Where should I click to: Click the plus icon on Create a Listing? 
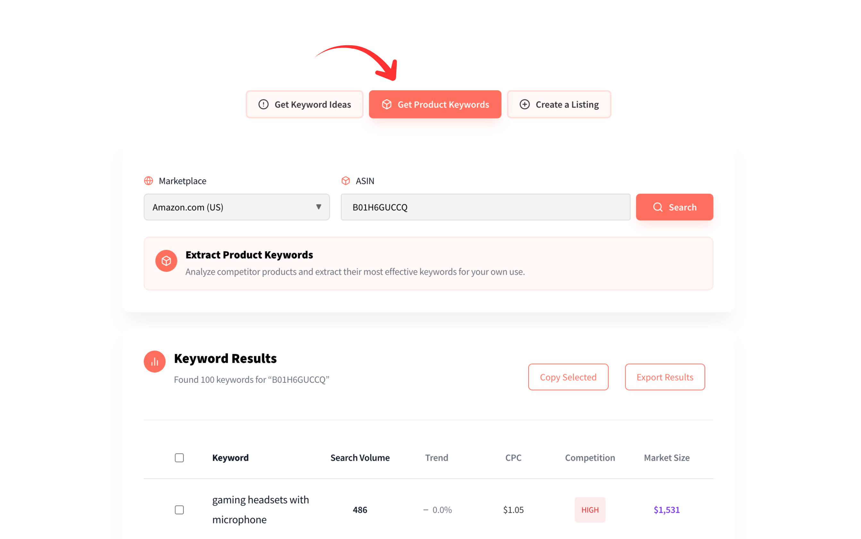tap(524, 104)
